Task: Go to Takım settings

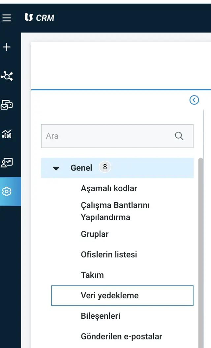Action: (x=92, y=275)
